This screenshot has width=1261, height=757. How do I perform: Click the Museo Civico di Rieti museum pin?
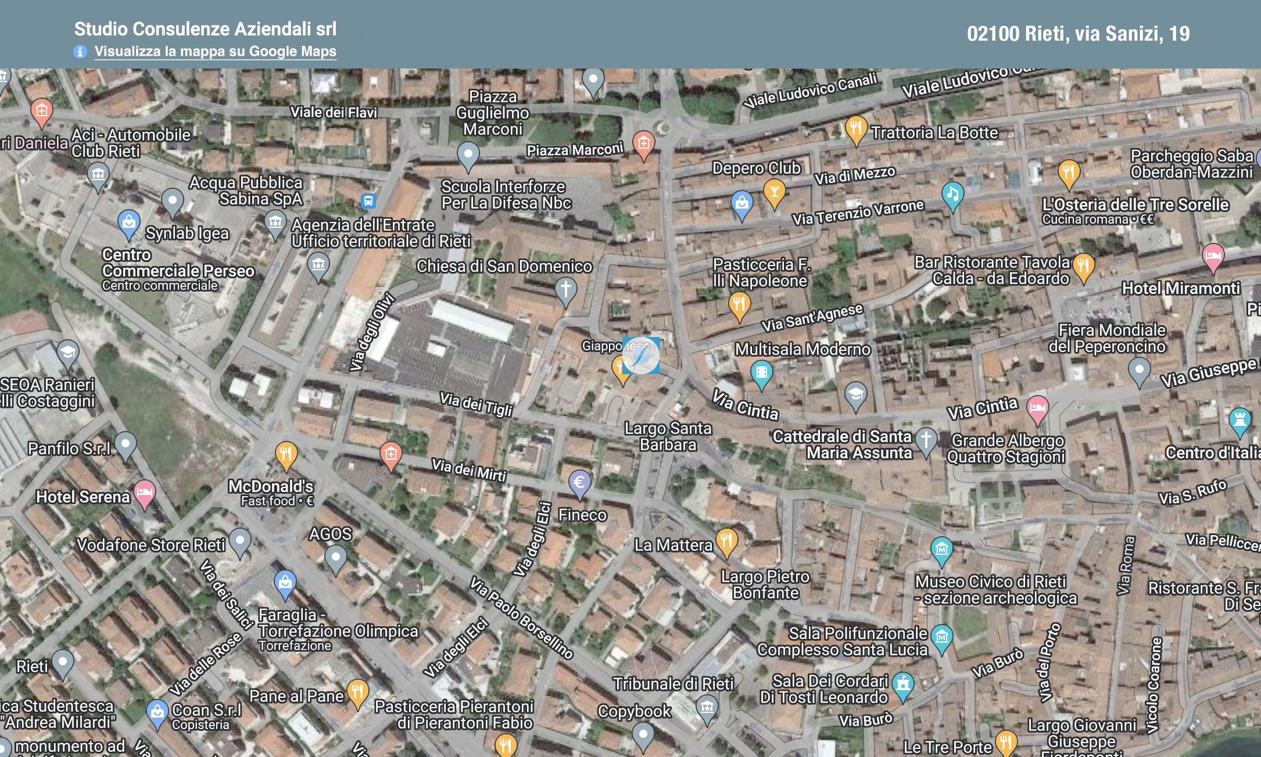pyautogui.click(x=941, y=551)
